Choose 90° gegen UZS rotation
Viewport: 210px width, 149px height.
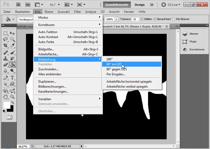[132, 69]
